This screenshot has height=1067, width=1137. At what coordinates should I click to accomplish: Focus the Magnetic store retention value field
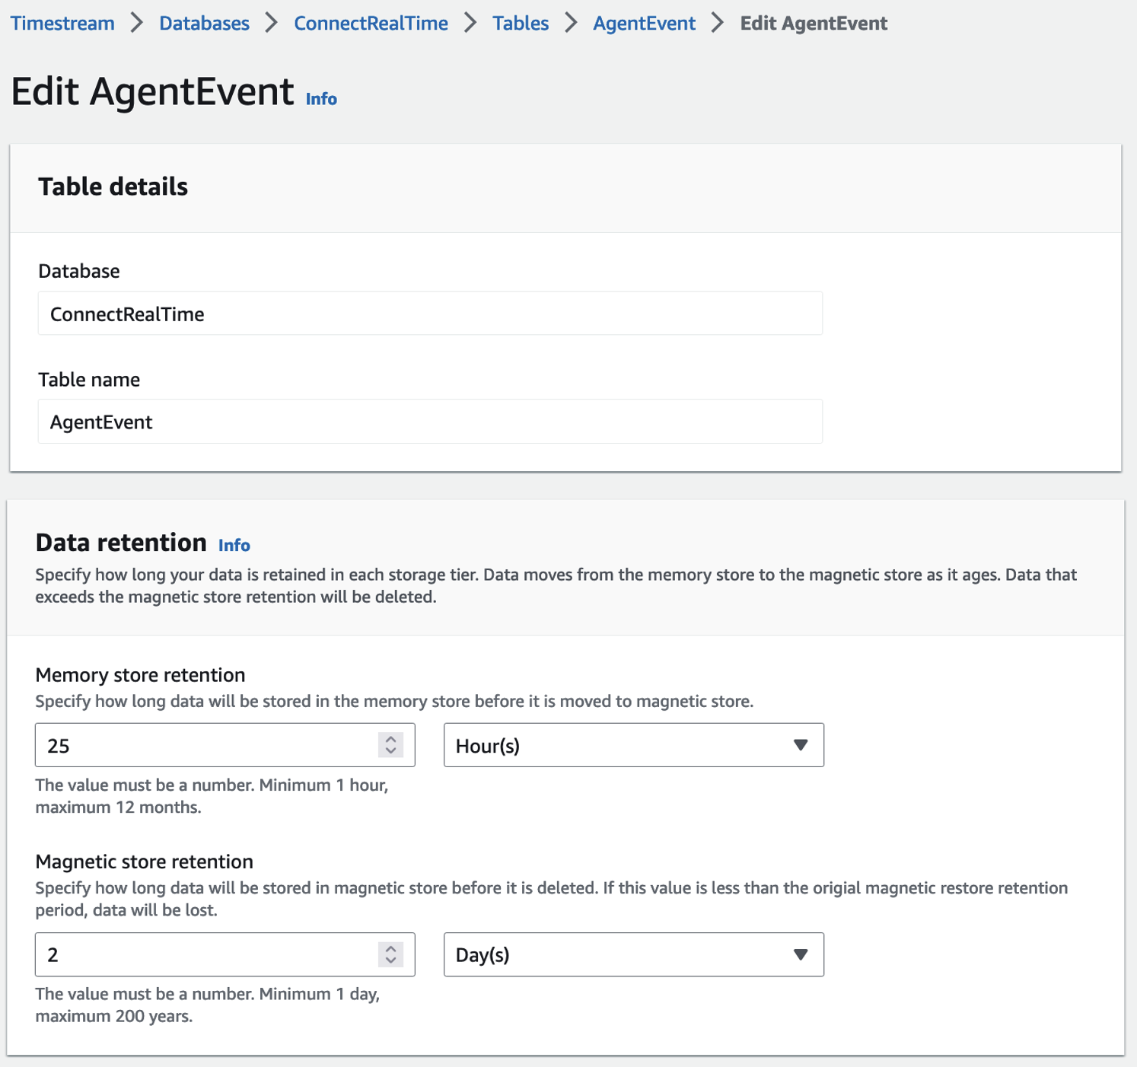point(225,954)
